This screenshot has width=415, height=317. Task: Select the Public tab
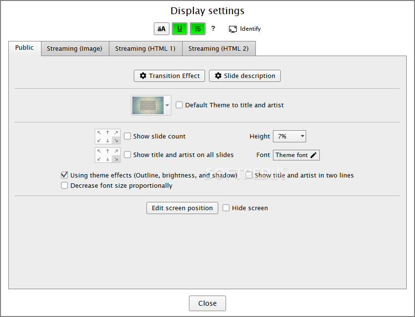click(24, 48)
